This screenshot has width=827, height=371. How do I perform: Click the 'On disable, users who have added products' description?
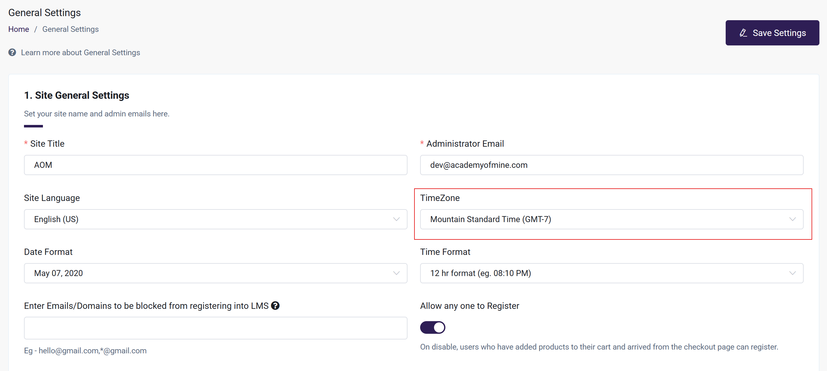point(599,347)
